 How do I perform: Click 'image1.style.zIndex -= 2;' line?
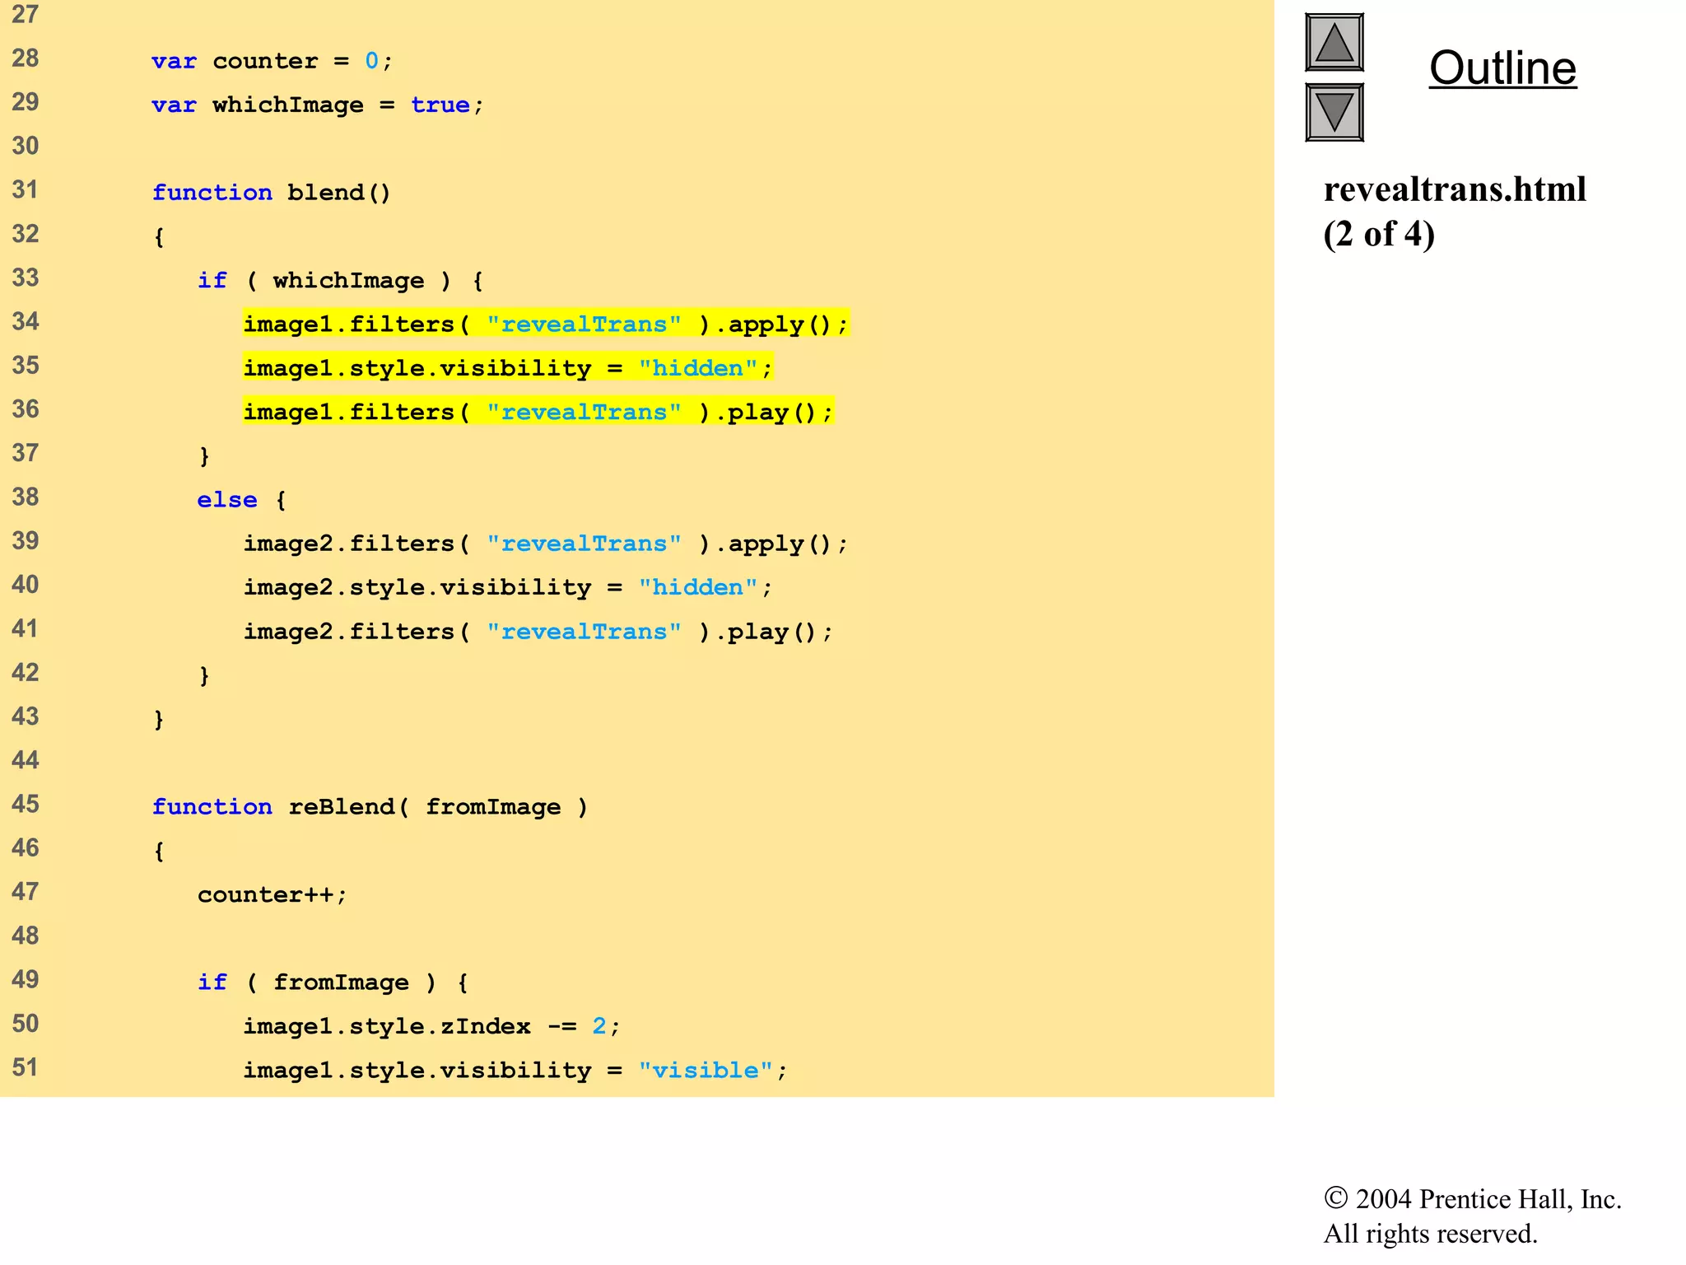pyautogui.click(x=432, y=1026)
